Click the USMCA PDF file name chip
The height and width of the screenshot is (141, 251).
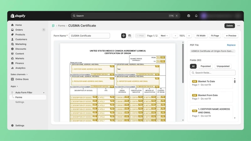click(x=213, y=51)
